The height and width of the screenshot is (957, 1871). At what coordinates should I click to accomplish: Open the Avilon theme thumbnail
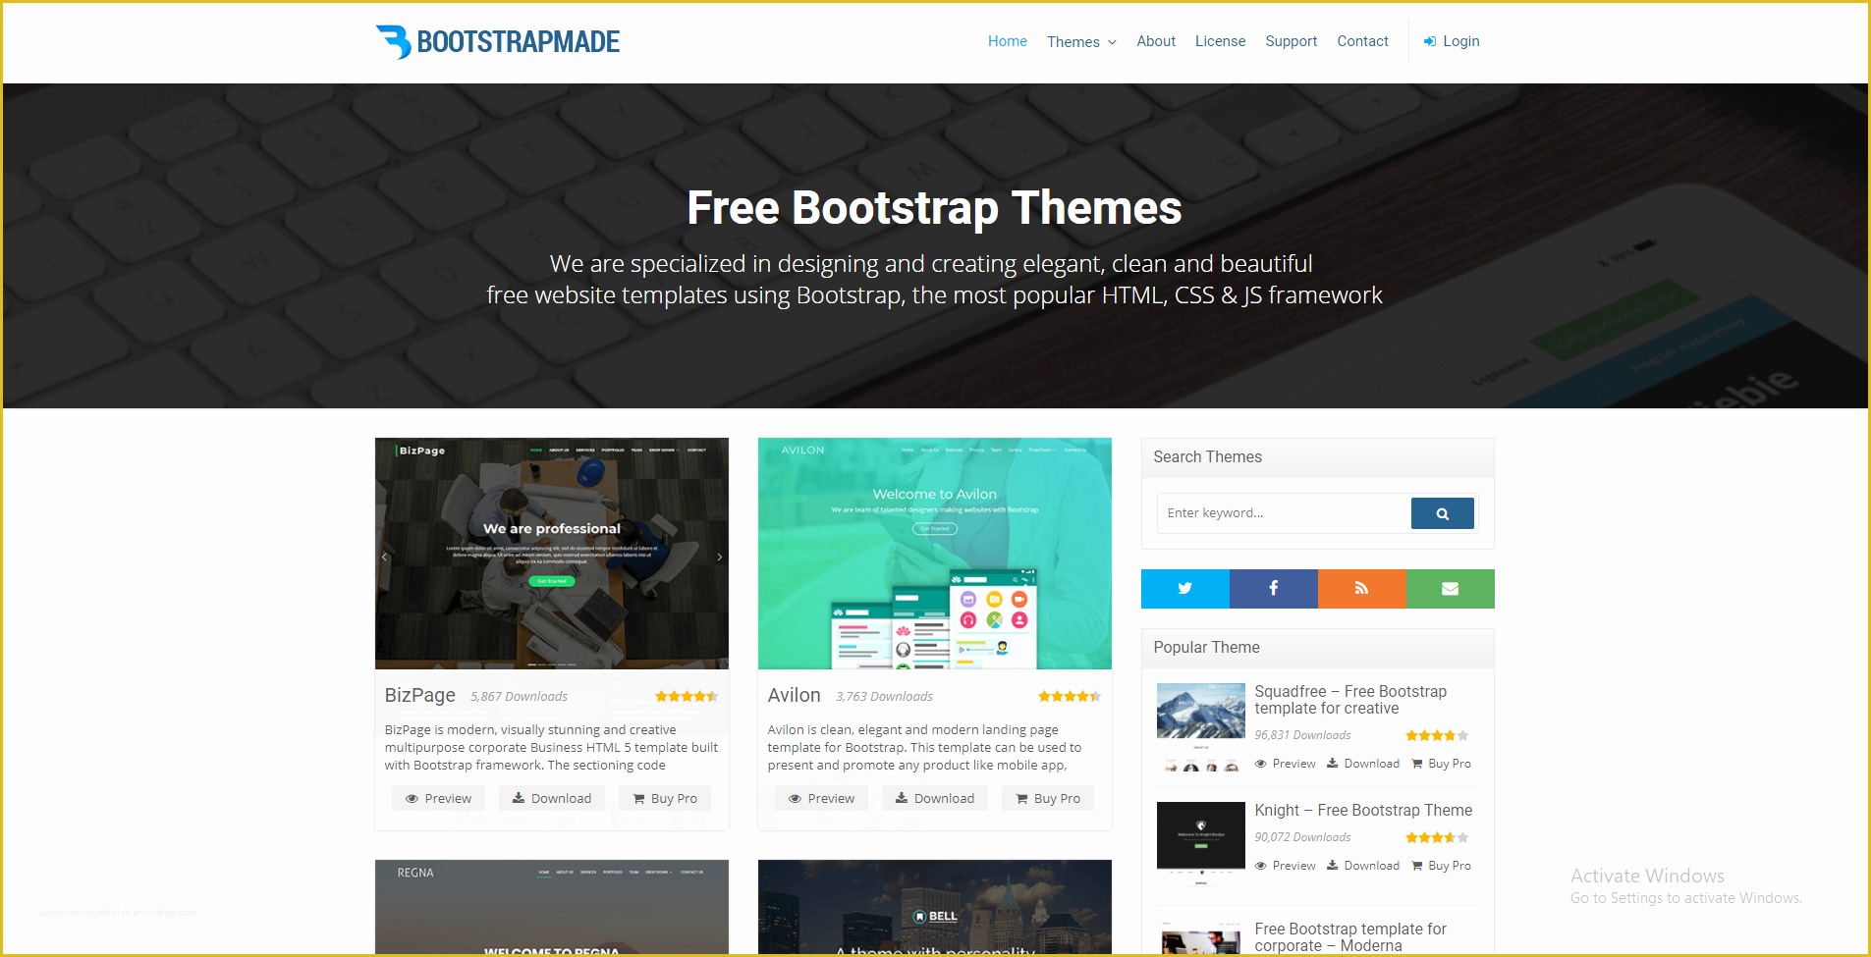pos(934,554)
